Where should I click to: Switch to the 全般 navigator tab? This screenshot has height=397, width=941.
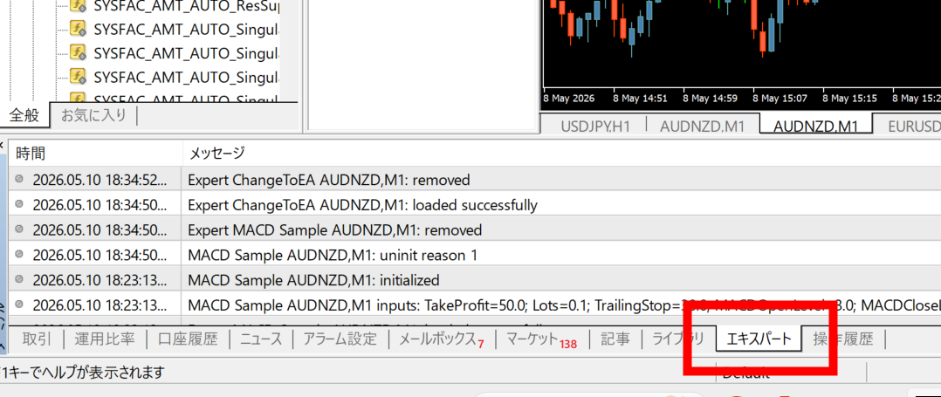click(x=24, y=115)
